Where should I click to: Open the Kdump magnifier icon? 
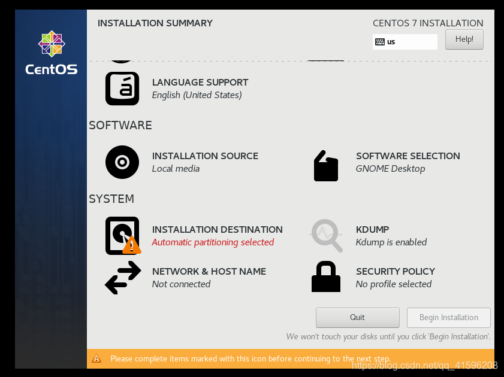click(x=326, y=236)
